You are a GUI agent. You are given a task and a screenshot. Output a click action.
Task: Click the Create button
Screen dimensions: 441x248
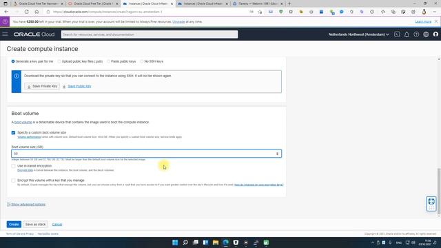[14, 225]
